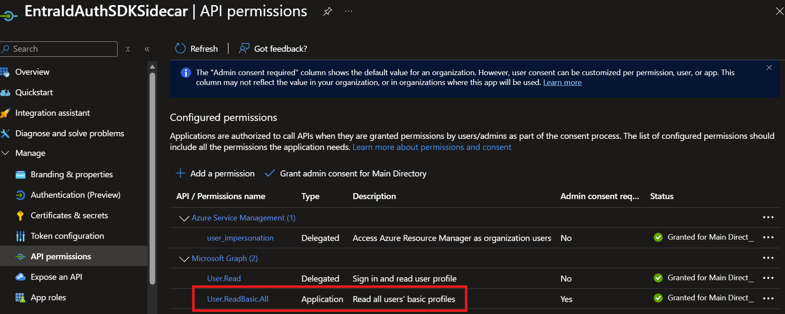Open the ellipsis menu beside the page title

pyautogui.click(x=348, y=11)
